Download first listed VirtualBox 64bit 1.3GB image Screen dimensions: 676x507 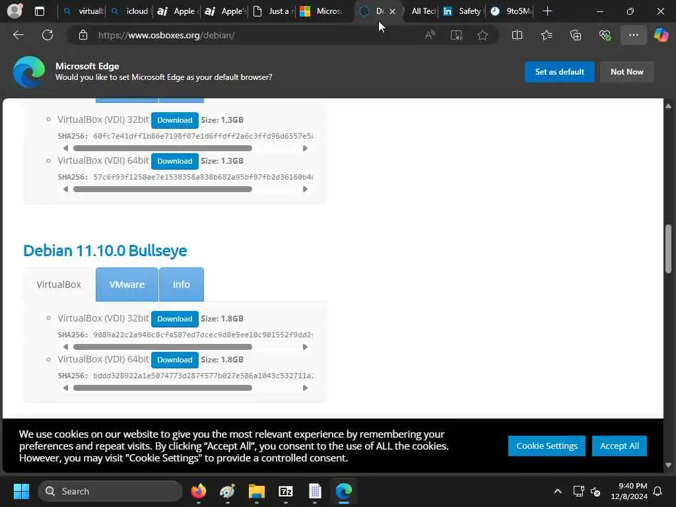click(174, 161)
